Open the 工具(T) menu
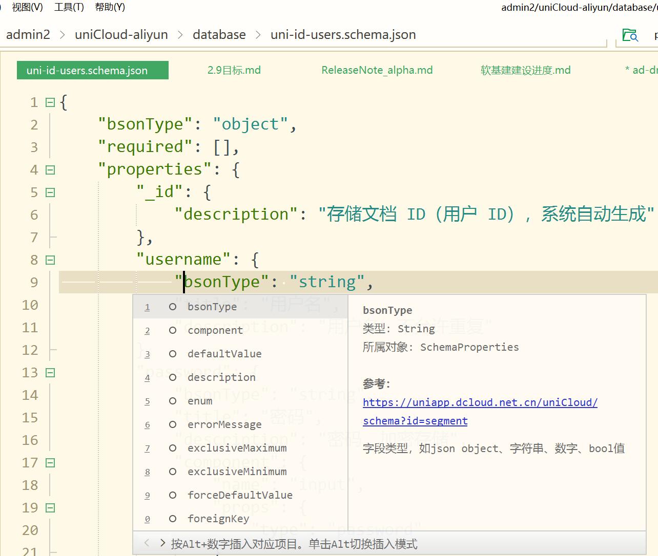Image resolution: width=658 pixels, height=556 pixels. coord(69,7)
